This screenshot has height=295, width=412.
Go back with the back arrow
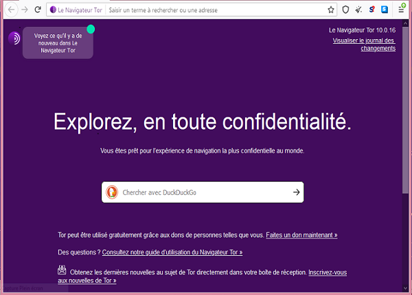[11, 10]
